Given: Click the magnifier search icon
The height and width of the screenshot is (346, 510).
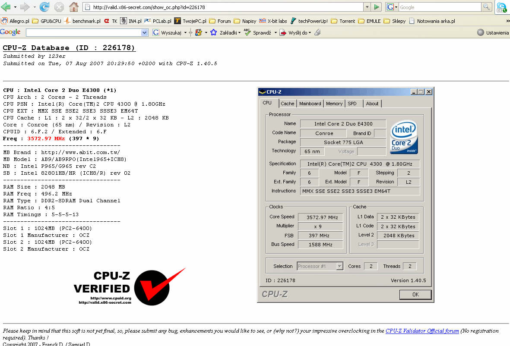Looking at the screenshot, I should pos(486,7).
